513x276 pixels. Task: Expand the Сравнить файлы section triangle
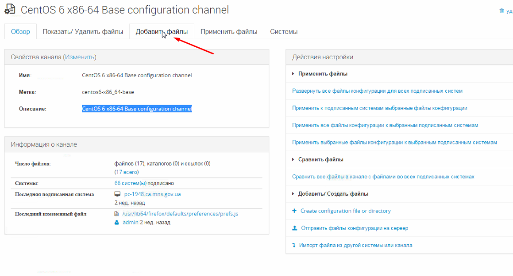tap(293, 159)
